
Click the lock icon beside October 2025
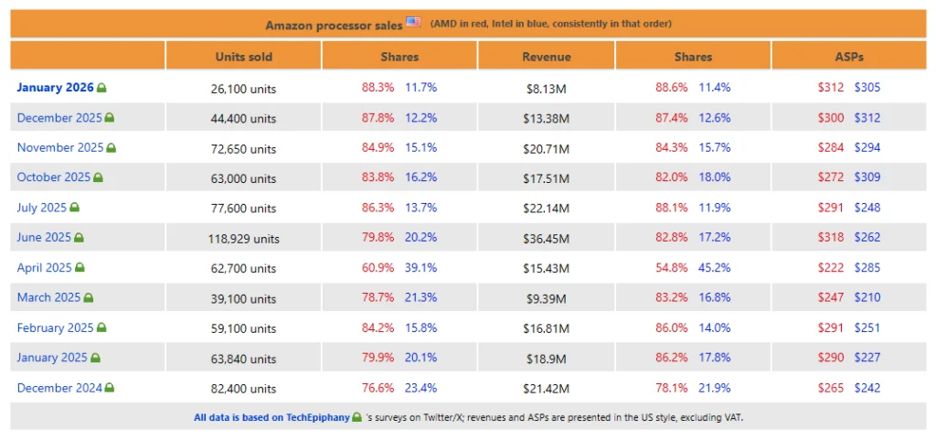[99, 177]
